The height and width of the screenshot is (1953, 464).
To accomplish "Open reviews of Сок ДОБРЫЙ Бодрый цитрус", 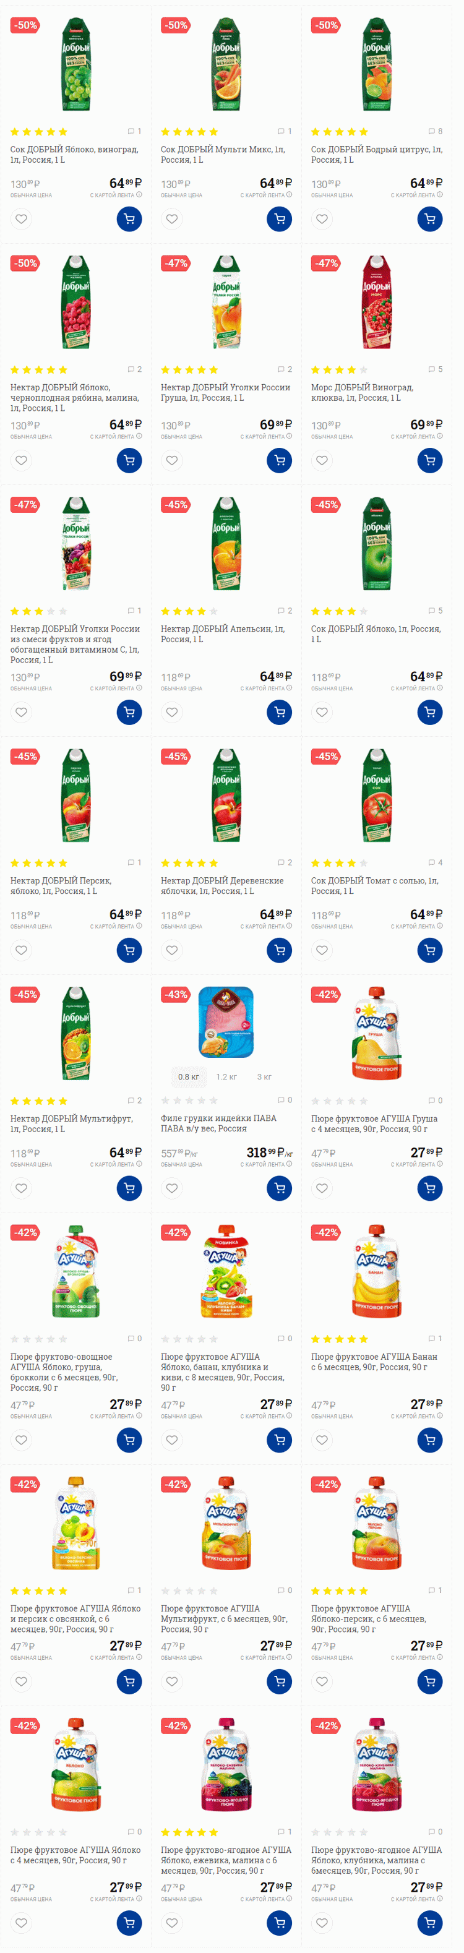I will [435, 132].
